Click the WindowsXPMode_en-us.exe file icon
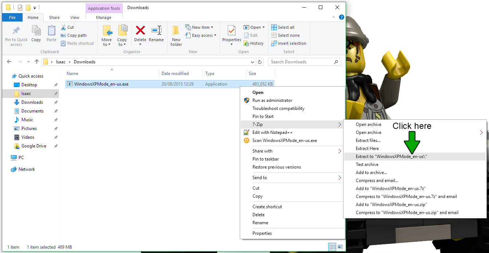The image size is (489, 253). pyautogui.click(x=70, y=84)
